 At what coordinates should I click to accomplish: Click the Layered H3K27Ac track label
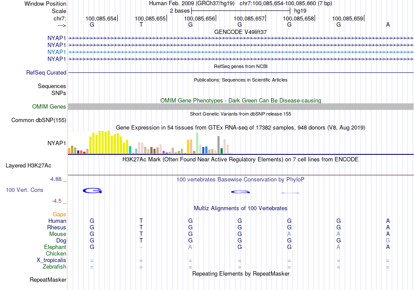tap(28, 166)
